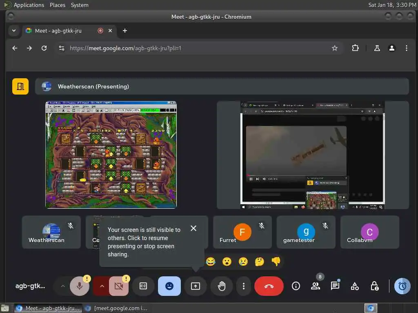Open the browser profile icon
This screenshot has height=313, width=418.
coord(391,48)
